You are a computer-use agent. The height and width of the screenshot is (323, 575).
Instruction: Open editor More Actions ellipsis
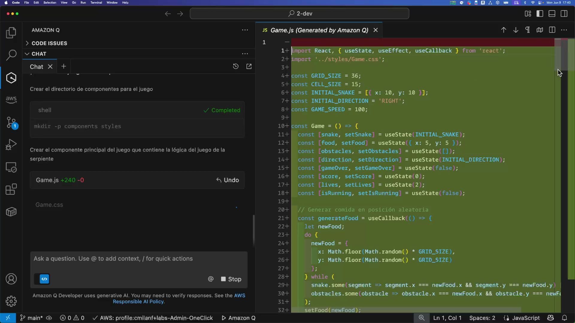click(564, 30)
